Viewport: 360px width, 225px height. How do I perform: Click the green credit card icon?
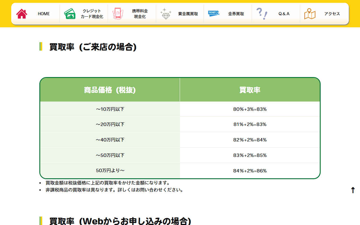coord(69,13)
